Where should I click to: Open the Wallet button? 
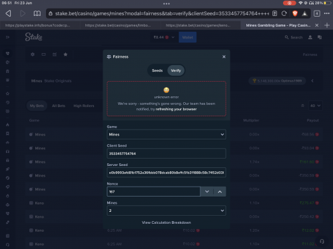pos(187,37)
